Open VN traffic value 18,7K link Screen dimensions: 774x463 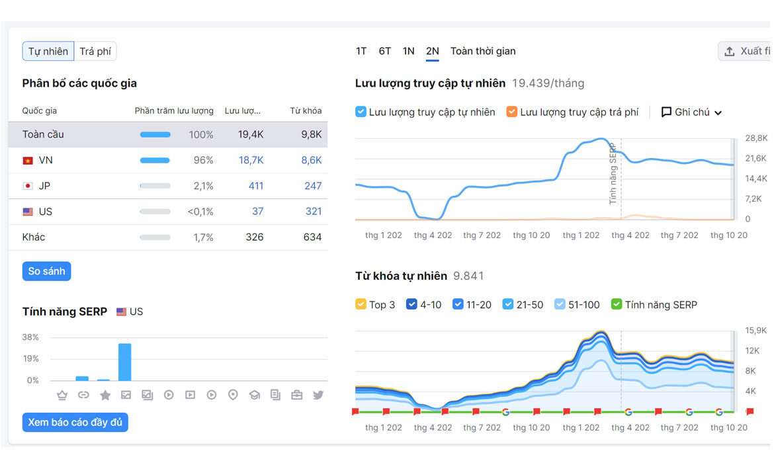coord(251,161)
